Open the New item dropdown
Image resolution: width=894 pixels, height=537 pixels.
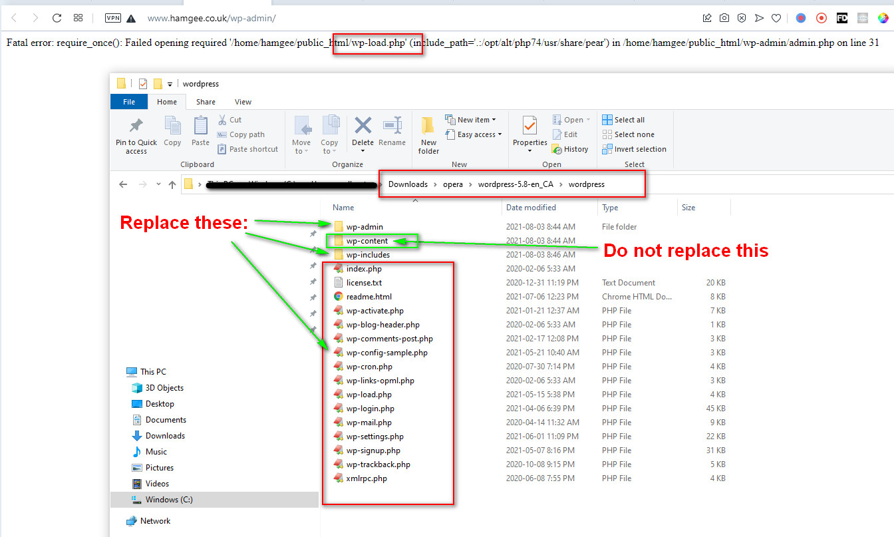point(471,120)
